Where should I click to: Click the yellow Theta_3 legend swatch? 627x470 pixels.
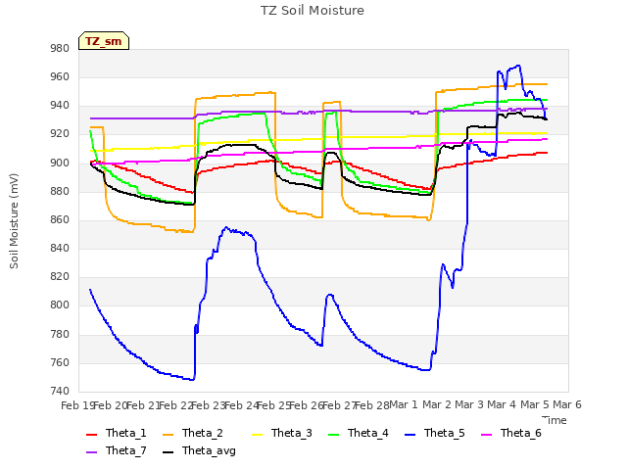coord(257,434)
